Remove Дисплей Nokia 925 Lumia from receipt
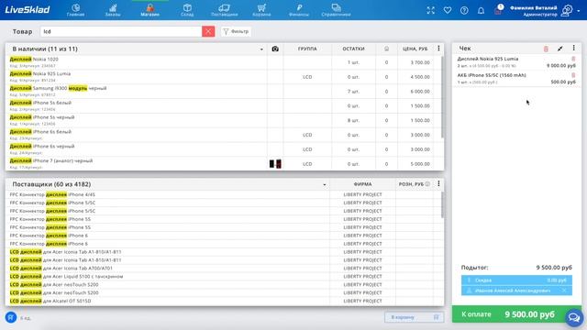 [x=573, y=59]
